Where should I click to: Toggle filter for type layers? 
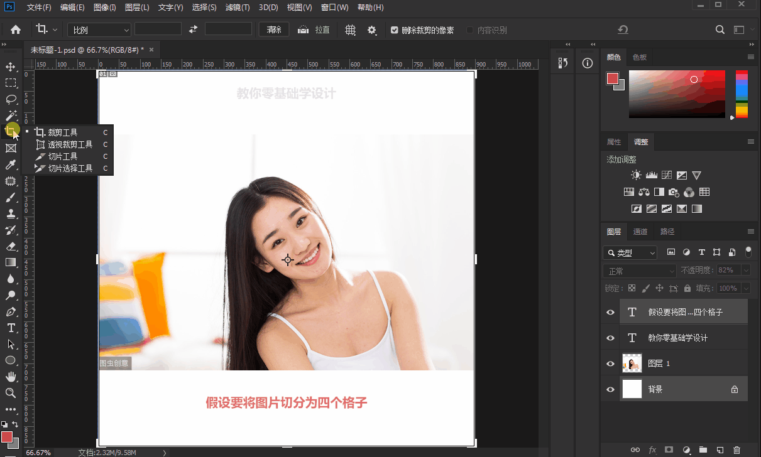(x=701, y=252)
